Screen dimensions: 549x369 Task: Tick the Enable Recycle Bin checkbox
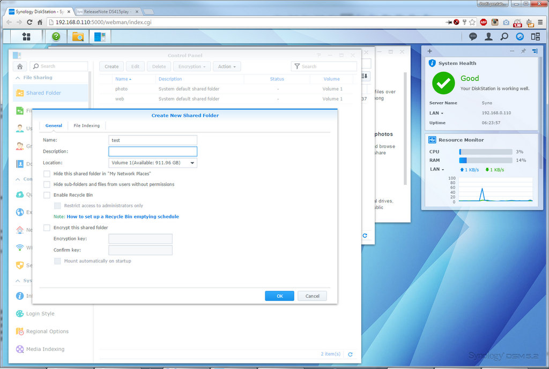(x=47, y=195)
